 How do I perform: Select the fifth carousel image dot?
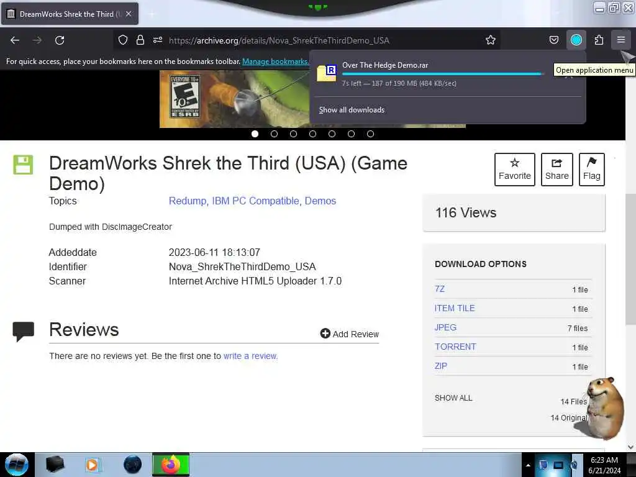(x=332, y=134)
